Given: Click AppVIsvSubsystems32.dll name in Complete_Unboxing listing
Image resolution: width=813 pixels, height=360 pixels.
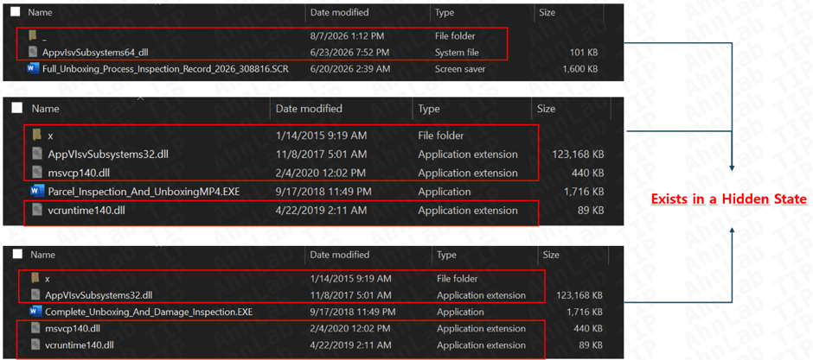Looking at the screenshot, I should coord(99,295).
